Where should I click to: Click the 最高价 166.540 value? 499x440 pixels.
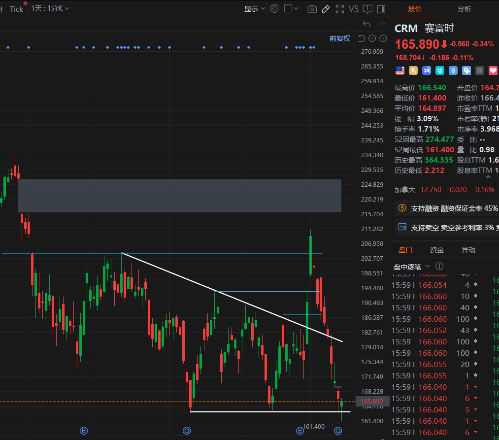point(432,87)
